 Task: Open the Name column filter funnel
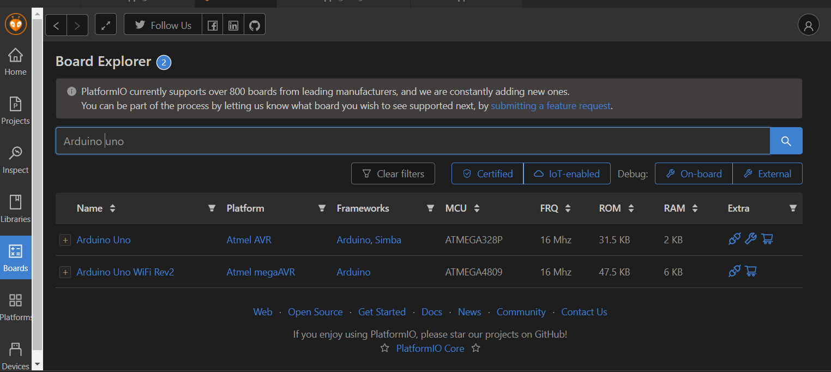click(x=212, y=208)
